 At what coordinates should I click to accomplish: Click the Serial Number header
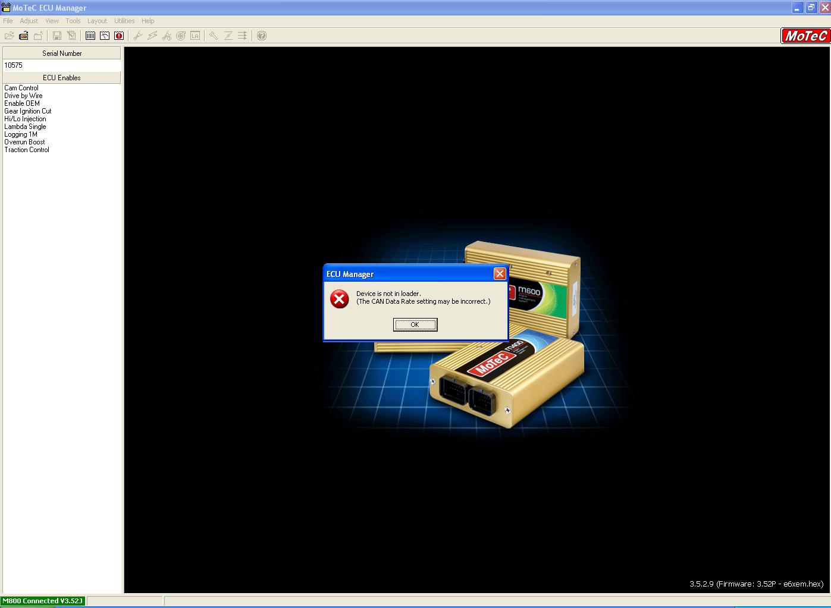click(x=62, y=53)
